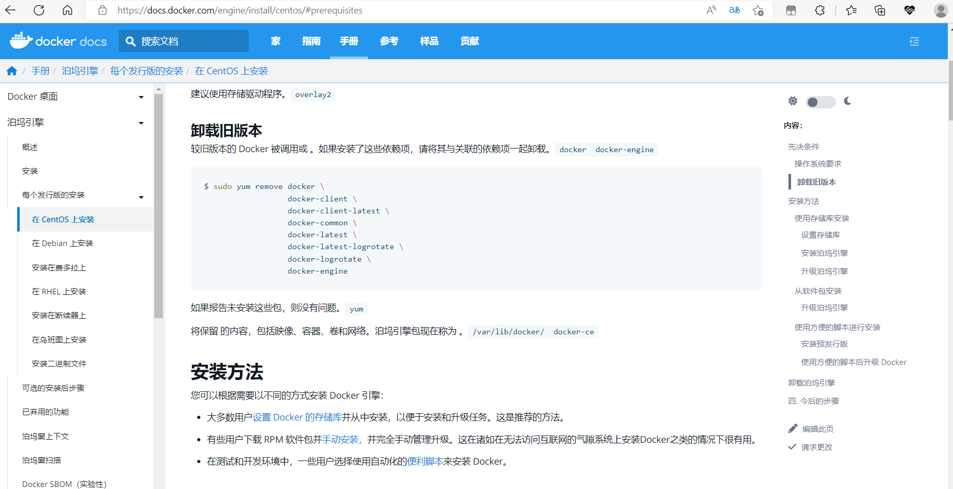Screen dimensions: 953x489
Task: Follow the 便利脚本 link
Action: pos(425,461)
